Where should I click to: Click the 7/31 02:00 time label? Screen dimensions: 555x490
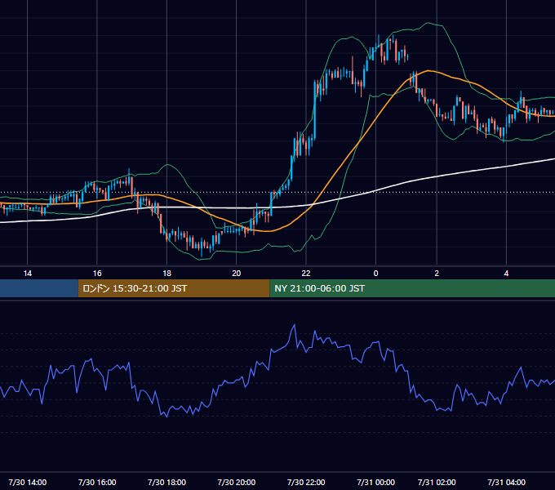pyautogui.click(x=437, y=482)
